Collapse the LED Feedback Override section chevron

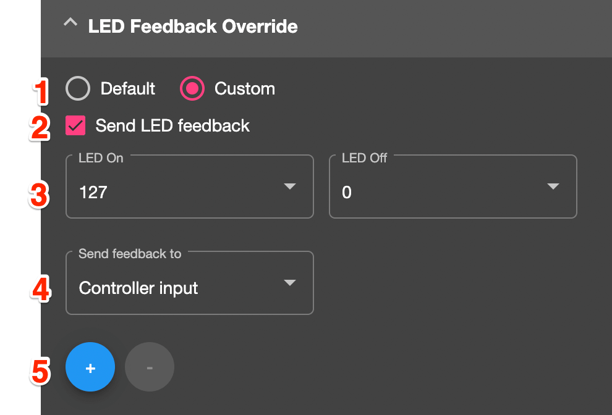tap(71, 23)
